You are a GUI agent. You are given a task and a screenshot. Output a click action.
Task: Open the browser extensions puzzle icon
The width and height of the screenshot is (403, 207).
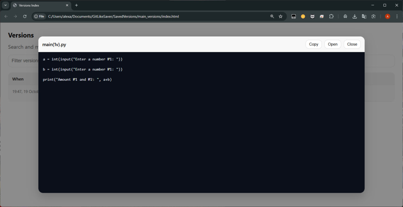pos(331,16)
